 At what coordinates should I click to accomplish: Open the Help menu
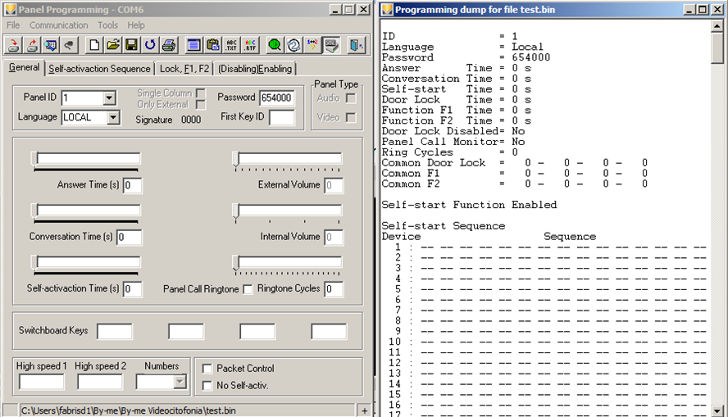(136, 25)
